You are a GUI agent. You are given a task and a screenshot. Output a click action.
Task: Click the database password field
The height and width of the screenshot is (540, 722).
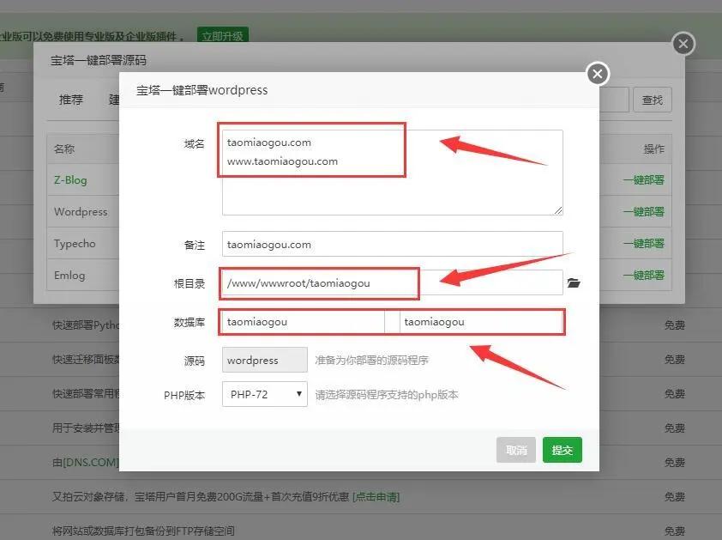click(x=481, y=322)
